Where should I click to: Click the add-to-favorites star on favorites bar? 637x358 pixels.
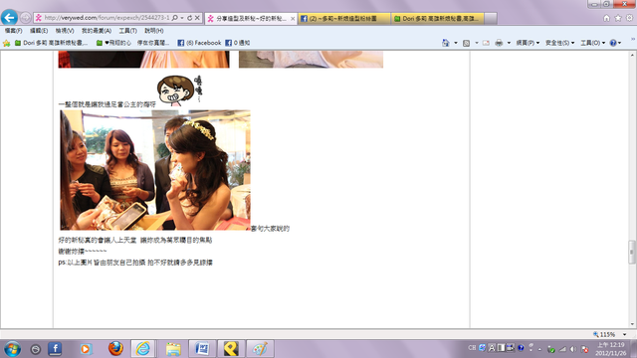point(7,43)
